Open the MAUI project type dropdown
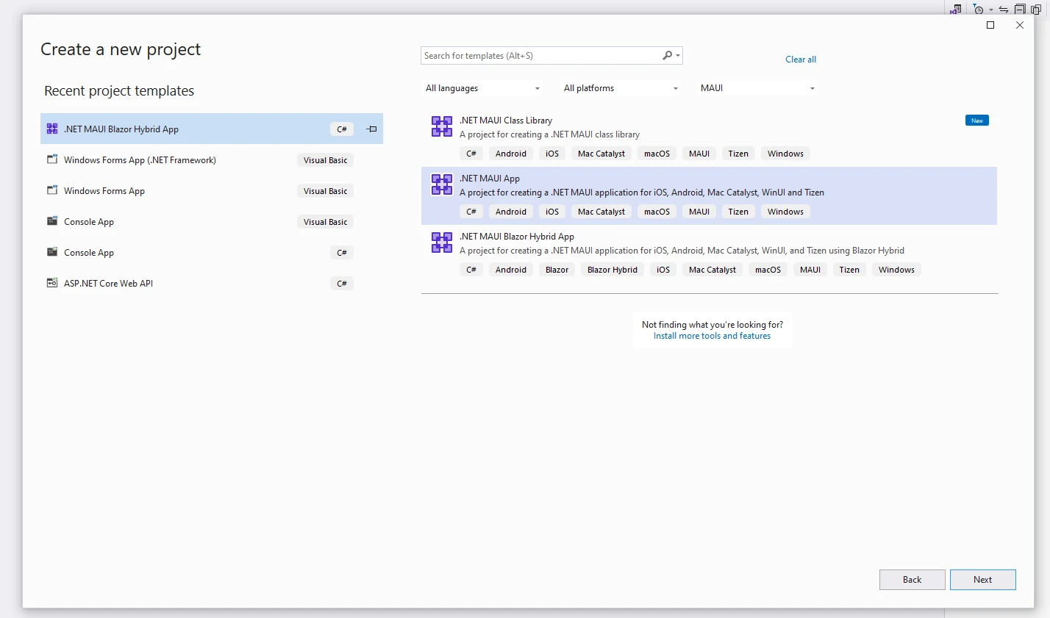1050x618 pixels. (757, 88)
